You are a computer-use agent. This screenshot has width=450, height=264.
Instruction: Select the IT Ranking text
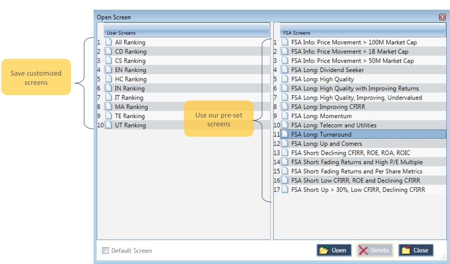pyautogui.click(x=129, y=98)
